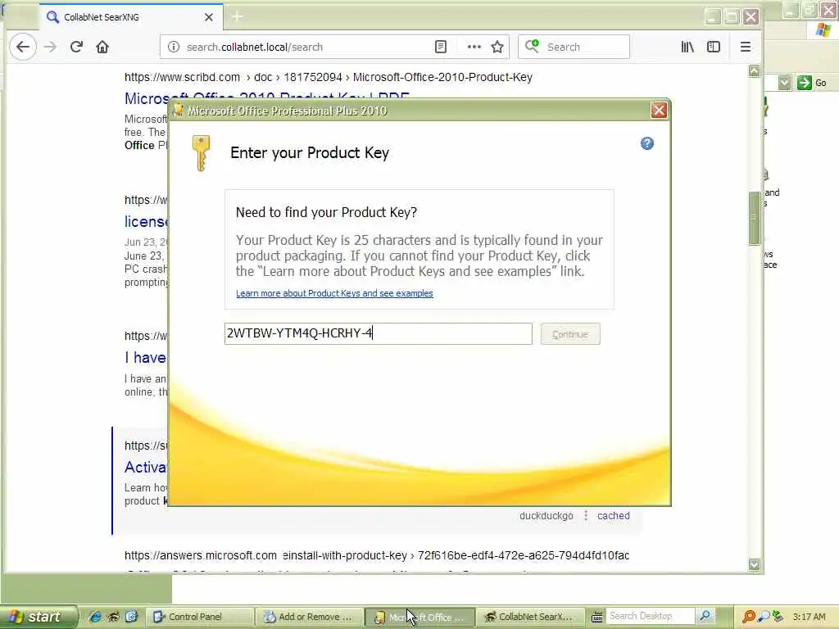The image size is (839, 629).
Task: Switch to the Microsoft Office taskbar button
Action: point(419,617)
